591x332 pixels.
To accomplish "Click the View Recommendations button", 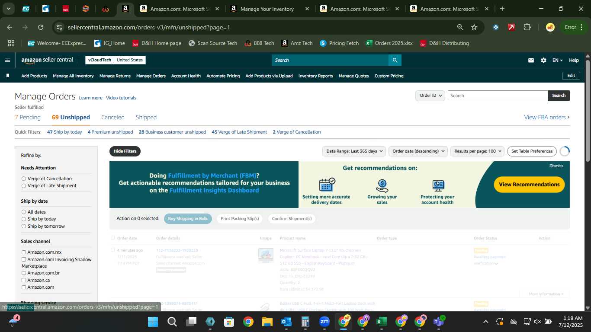I will 529,184.
